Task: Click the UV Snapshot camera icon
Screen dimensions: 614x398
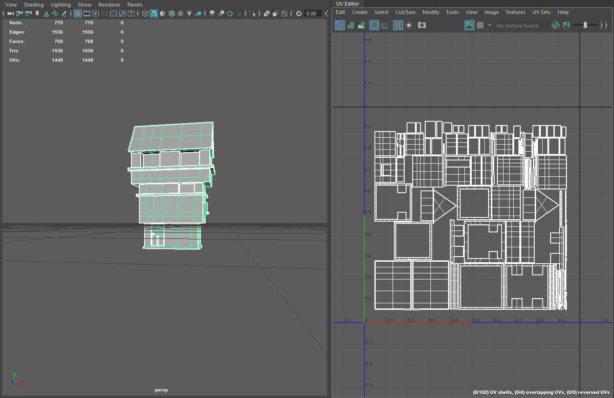Action: point(422,25)
